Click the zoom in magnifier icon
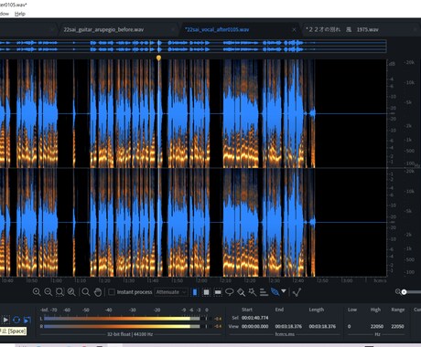This screenshot has width=421, height=347. 37,292
